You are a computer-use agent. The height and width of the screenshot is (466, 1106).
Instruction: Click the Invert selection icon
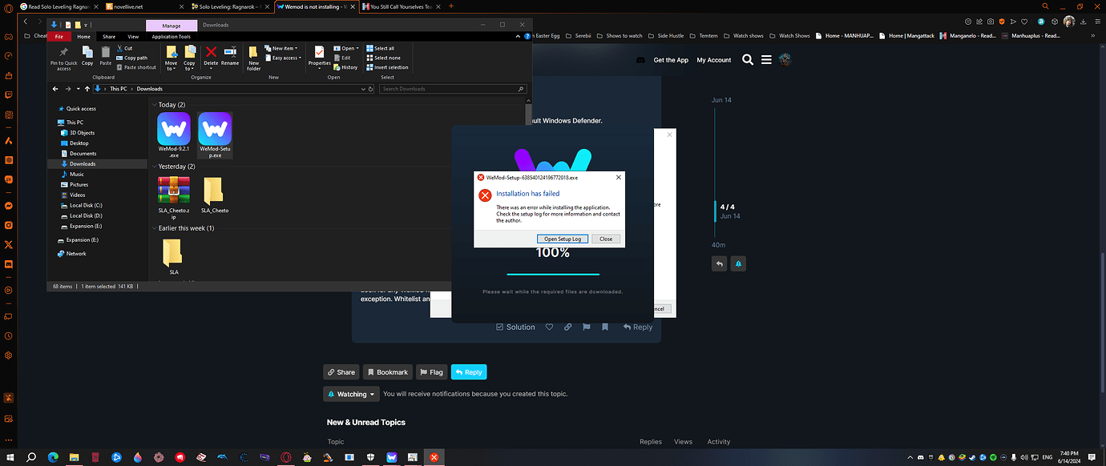(x=387, y=67)
